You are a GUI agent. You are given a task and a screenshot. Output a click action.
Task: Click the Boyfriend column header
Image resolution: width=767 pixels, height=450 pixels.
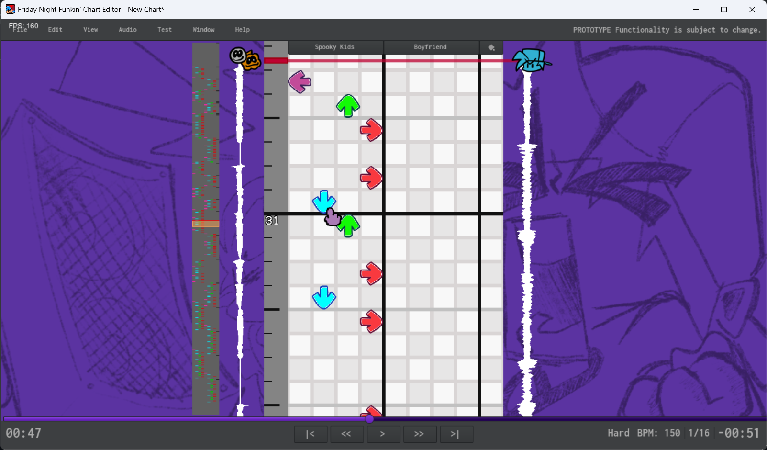[431, 47]
